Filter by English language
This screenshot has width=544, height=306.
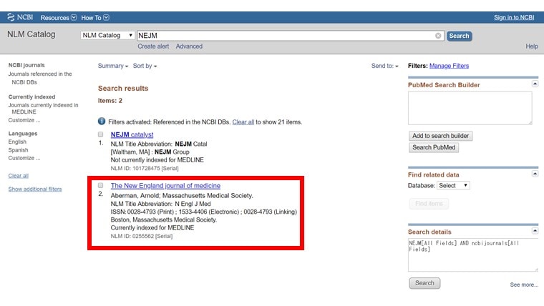pos(17,142)
